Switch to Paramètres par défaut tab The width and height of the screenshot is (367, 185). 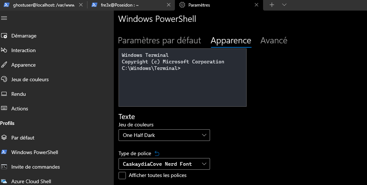click(160, 40)
